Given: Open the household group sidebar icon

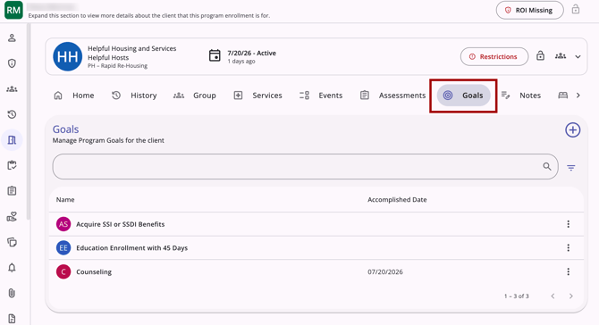Looking at the screenshot, I should tap(12, 89).
